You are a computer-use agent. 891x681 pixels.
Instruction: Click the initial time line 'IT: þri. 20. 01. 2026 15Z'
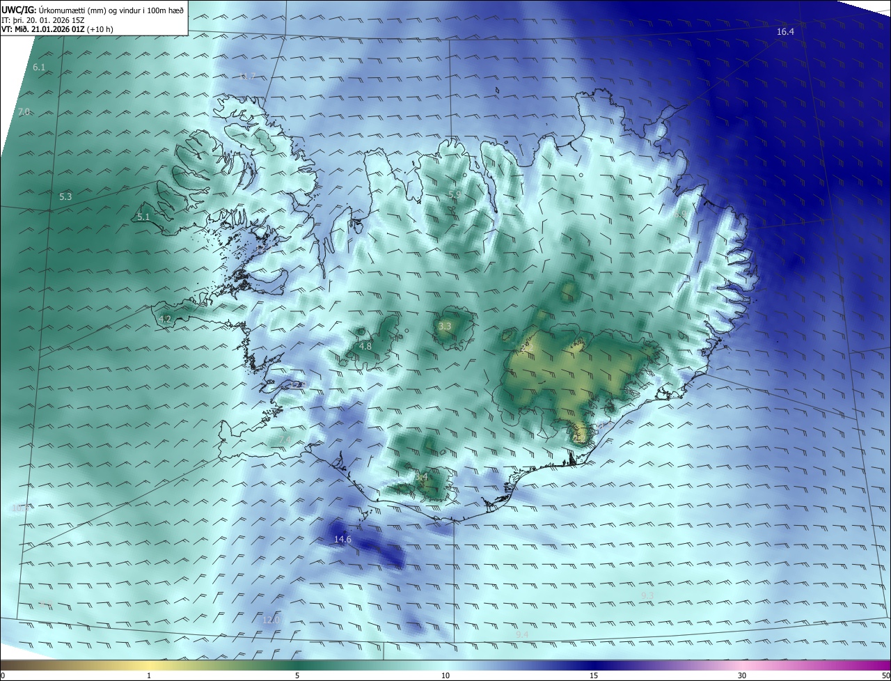[45, 19]
